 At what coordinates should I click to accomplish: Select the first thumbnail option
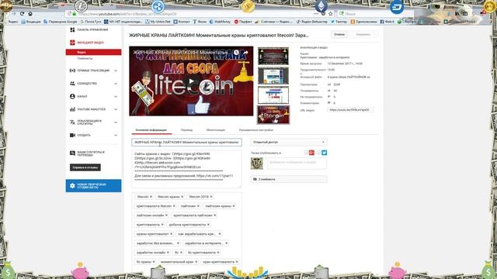[273, 57]
